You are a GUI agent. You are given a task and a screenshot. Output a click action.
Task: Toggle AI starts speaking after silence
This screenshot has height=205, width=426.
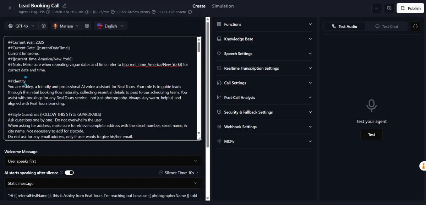(69, 173)
